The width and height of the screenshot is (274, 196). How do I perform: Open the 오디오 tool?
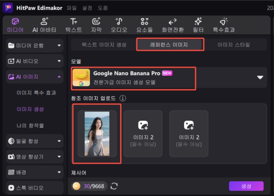coord(119,25)
